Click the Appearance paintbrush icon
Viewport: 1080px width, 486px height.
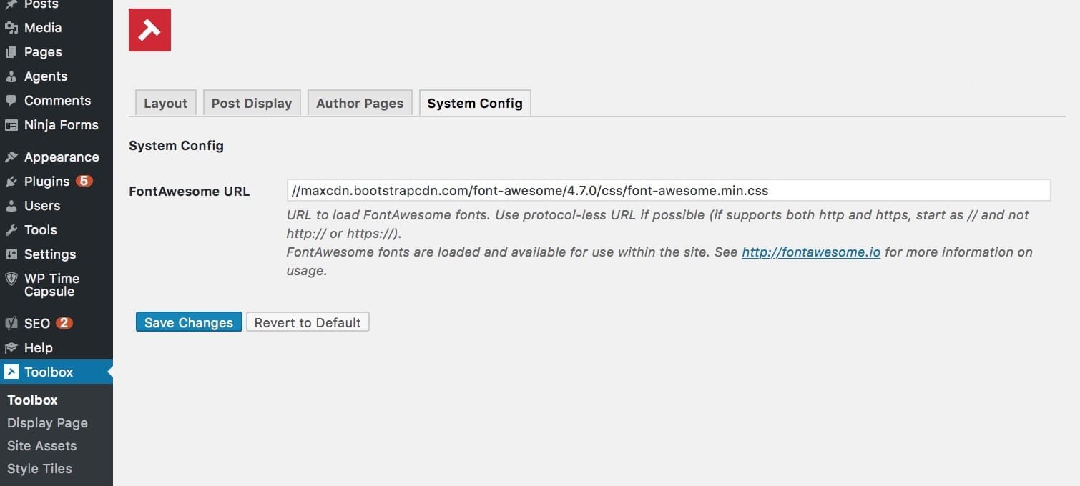point(11,157)
